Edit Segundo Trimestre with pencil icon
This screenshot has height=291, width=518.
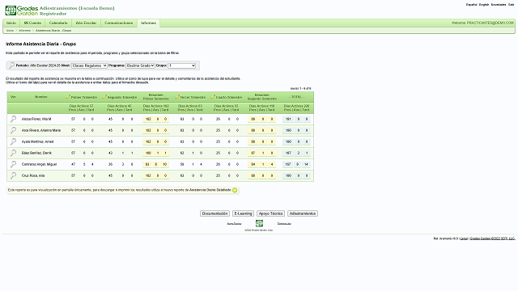click(x=104, y=97)
